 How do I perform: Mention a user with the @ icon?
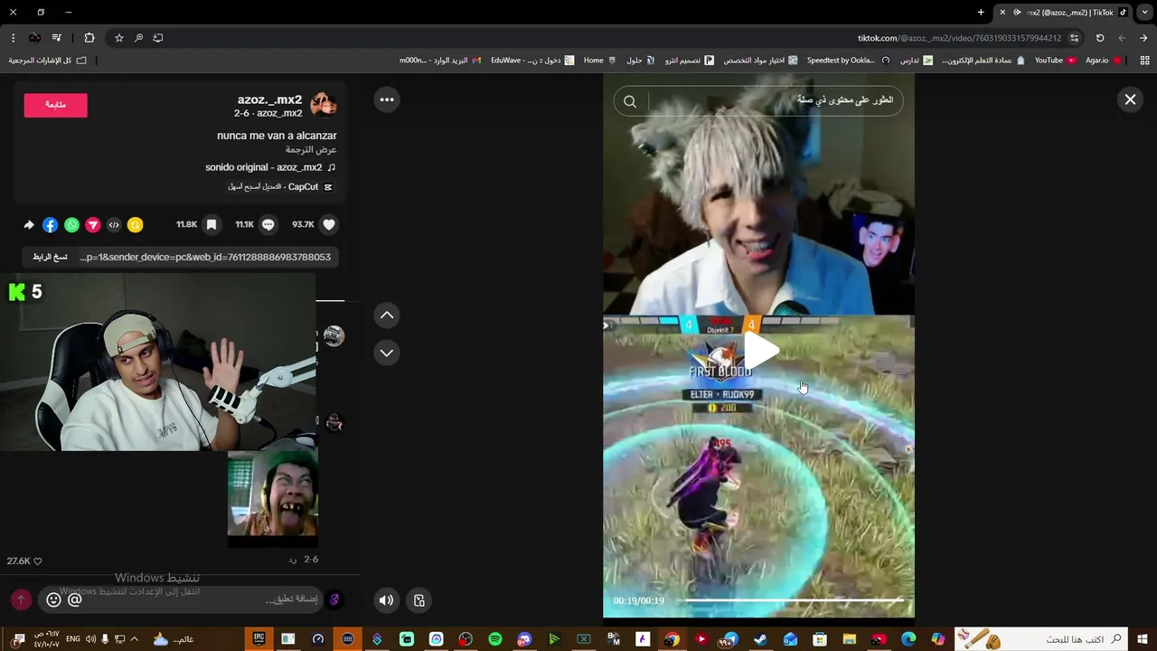pos(75,599)
